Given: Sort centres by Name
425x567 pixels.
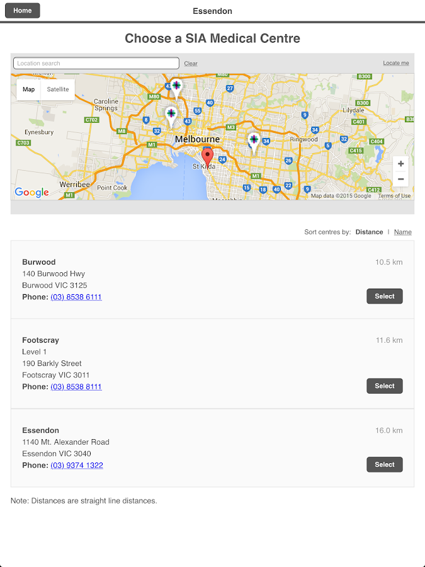Looking at the screenshot, I should pyautogui.click(x=402, y=232).
